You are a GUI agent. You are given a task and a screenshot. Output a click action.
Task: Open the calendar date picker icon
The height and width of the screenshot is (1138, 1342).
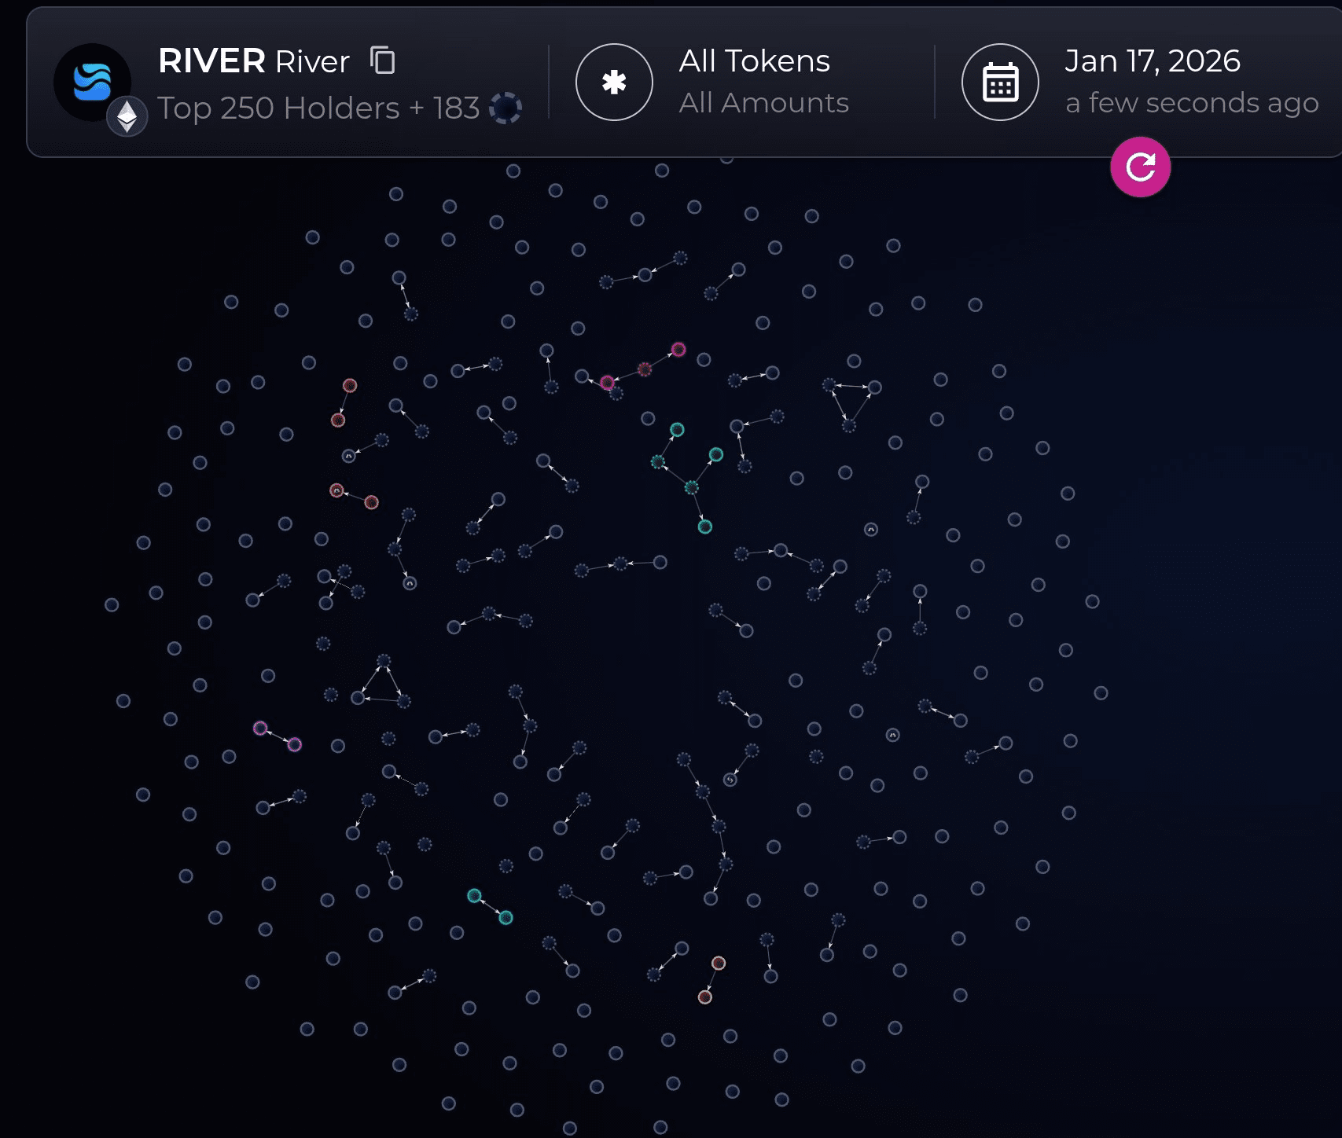point(1000,82)
